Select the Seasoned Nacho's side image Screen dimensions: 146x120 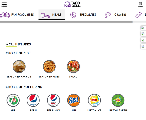point(19,66)
